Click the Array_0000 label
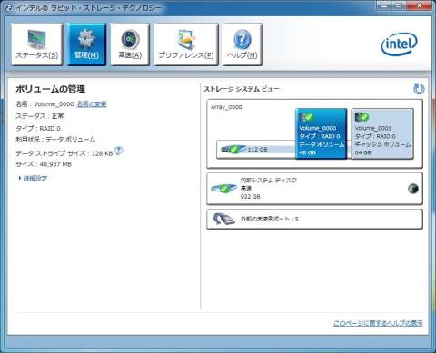 pos(226,107)
